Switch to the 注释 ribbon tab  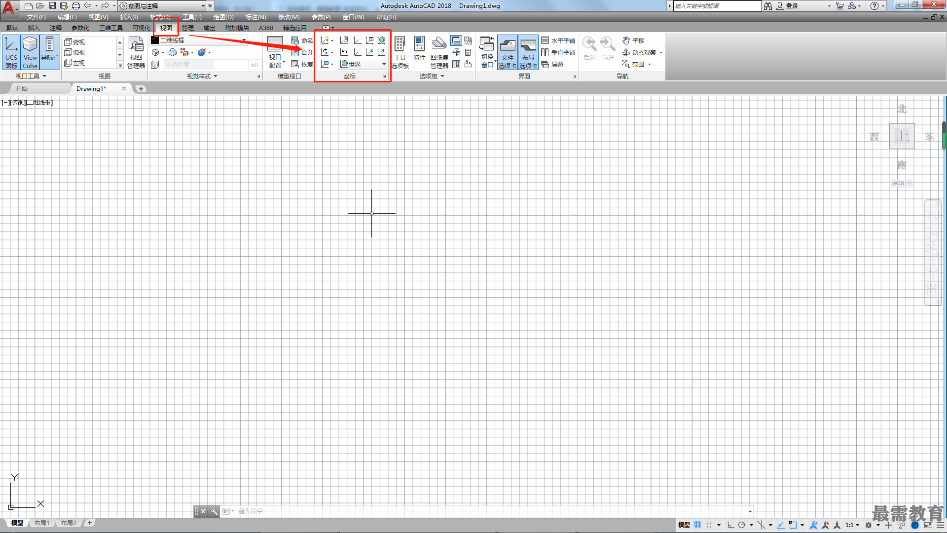tap(56, 28)
